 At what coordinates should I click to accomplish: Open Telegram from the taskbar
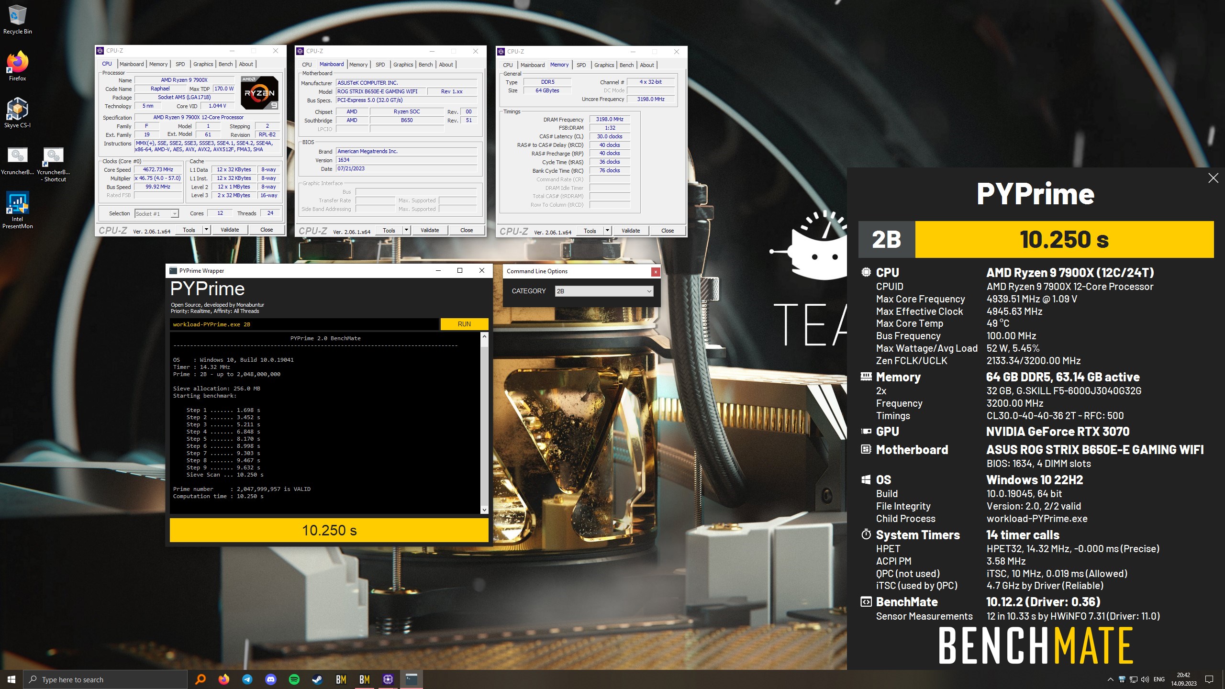[247, 679]
